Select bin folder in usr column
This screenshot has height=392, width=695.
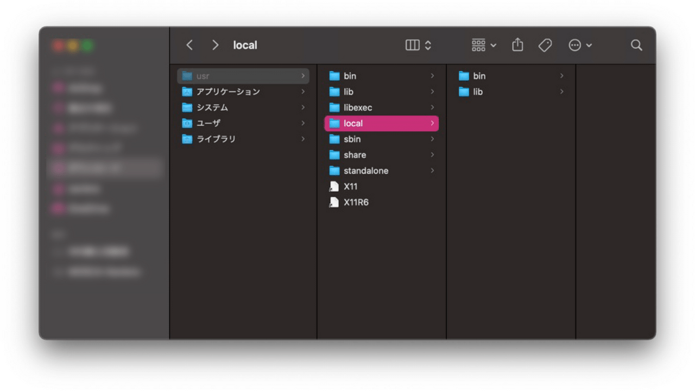[381, 76]
